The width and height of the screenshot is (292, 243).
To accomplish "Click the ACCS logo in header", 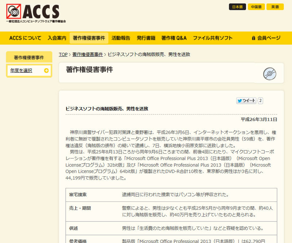I will click(x=36, y=13).
